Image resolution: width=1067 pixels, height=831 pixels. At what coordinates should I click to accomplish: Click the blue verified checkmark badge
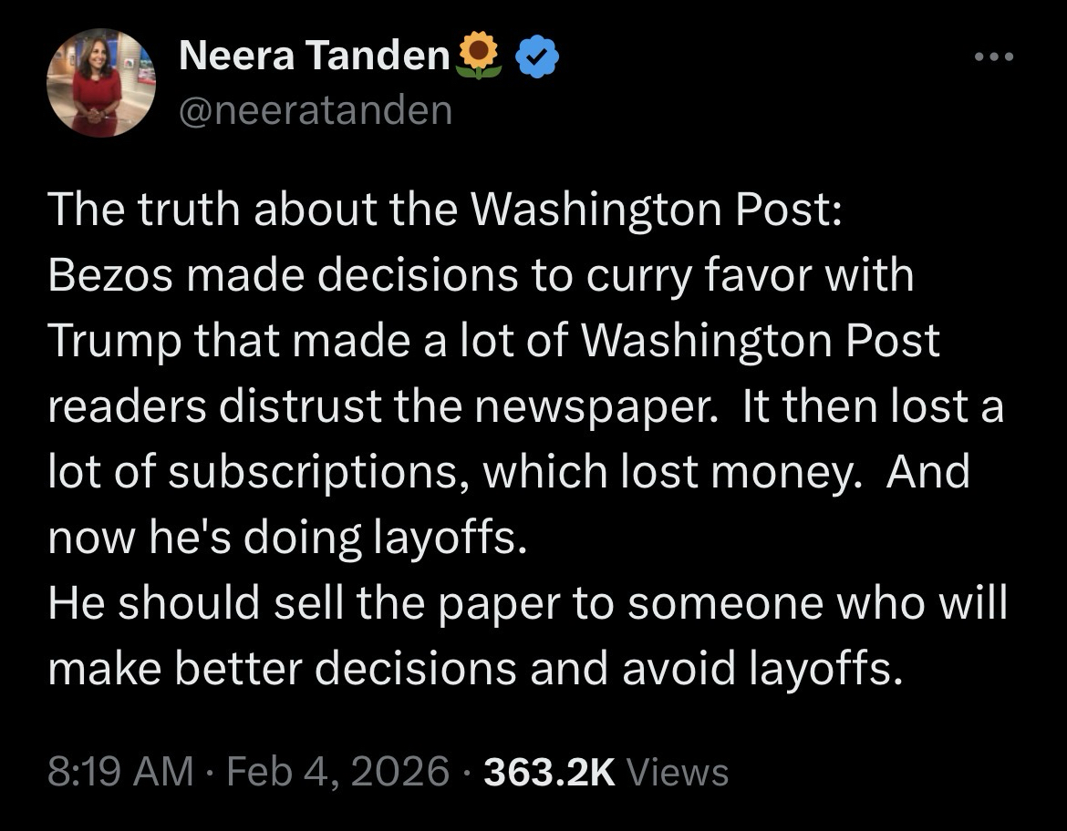click(x=537, y=57)
